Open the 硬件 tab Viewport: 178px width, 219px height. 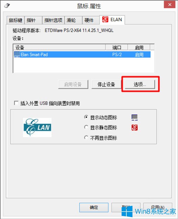click(x=91, y=20)
